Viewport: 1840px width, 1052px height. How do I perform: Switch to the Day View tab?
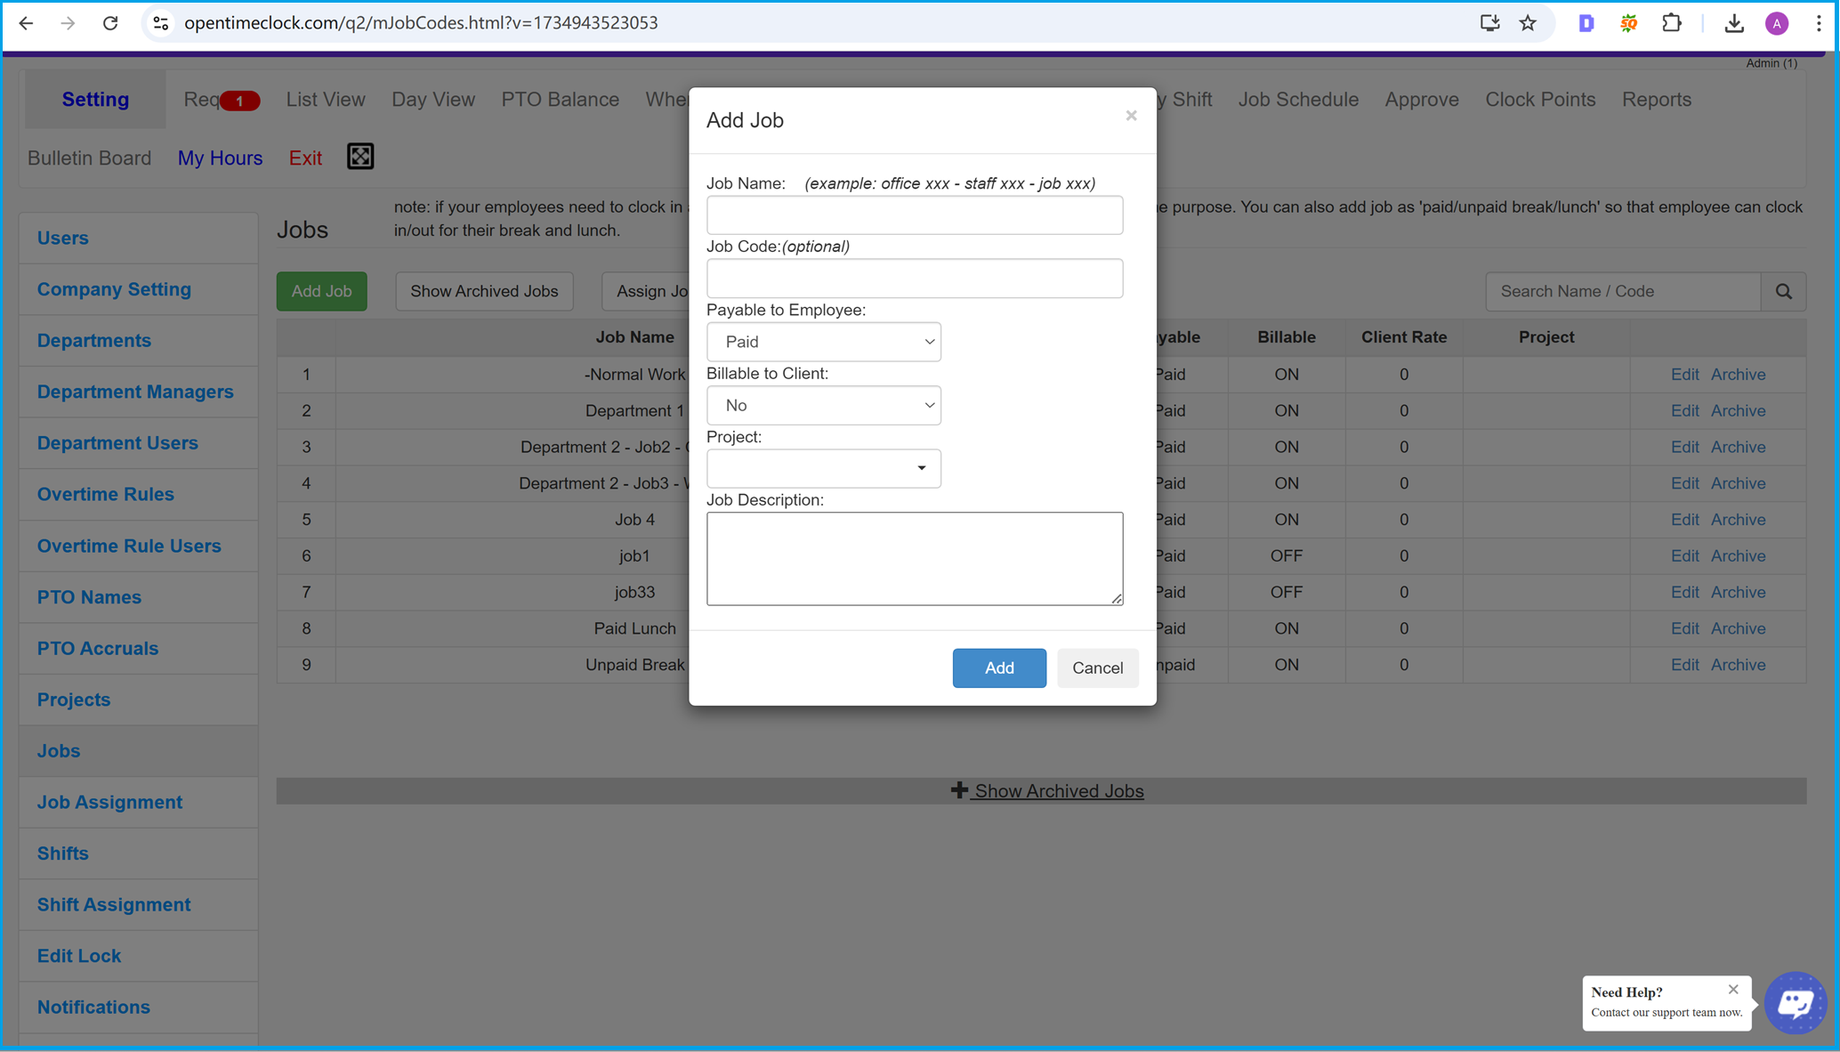coord(432,99)
